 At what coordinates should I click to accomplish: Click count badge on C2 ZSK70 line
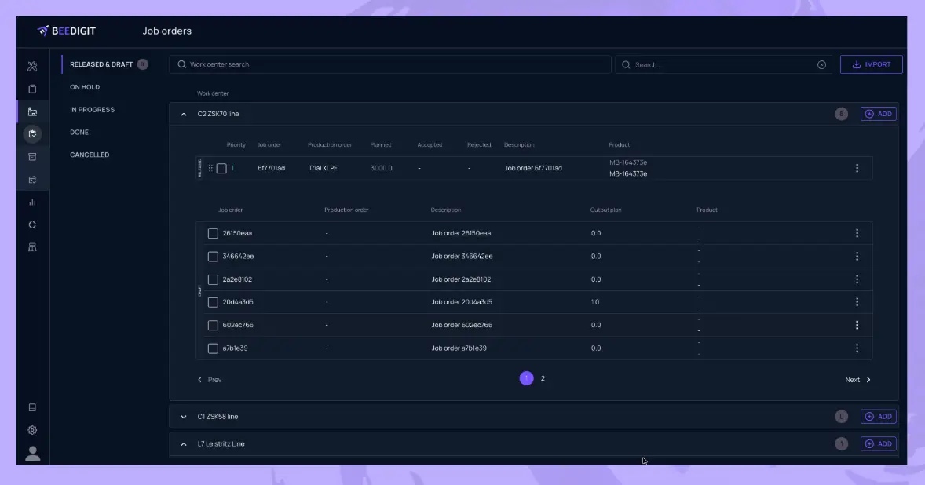coord(841,114)
